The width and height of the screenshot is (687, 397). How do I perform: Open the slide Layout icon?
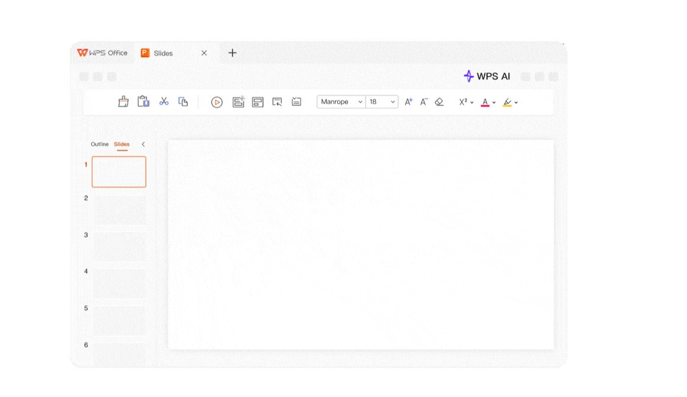click(x=258, y=102)
